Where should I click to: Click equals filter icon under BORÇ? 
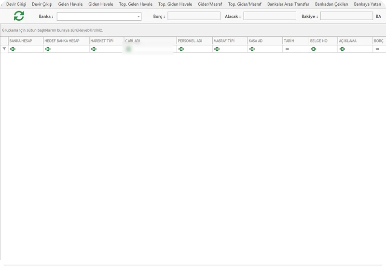pos(377,49)
